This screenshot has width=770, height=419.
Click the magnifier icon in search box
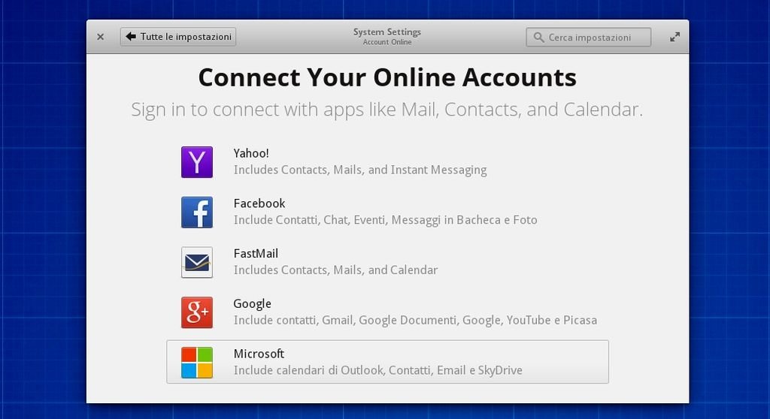pos(538,38)
